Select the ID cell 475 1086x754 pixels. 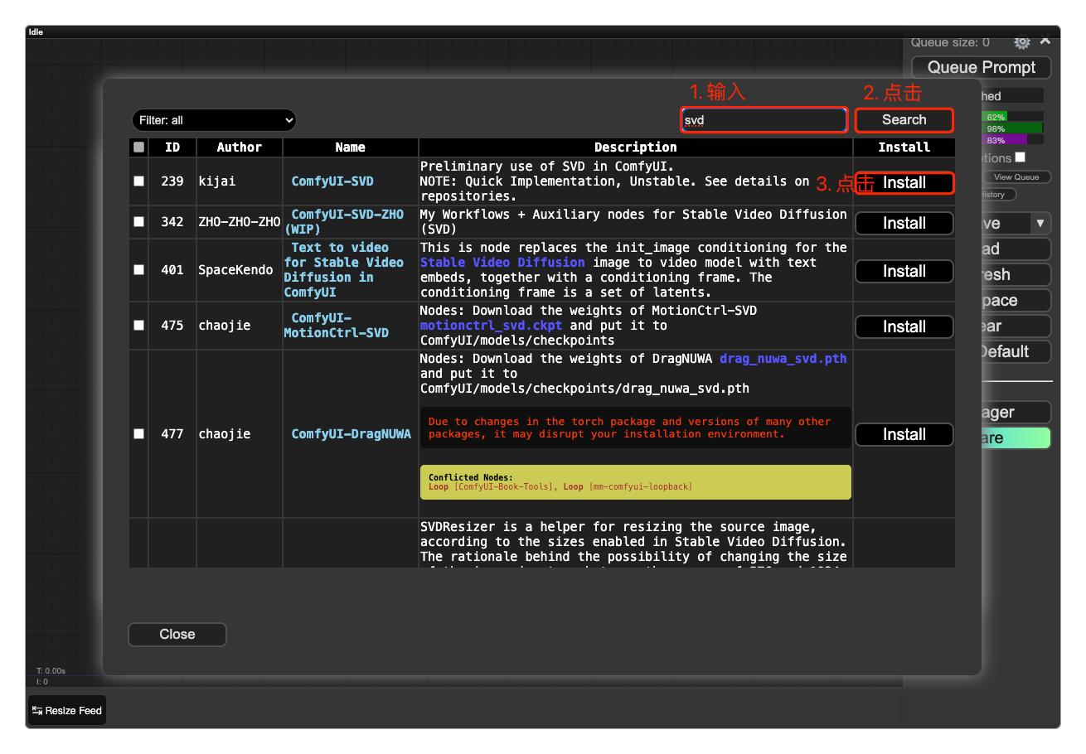coord(172,325)
